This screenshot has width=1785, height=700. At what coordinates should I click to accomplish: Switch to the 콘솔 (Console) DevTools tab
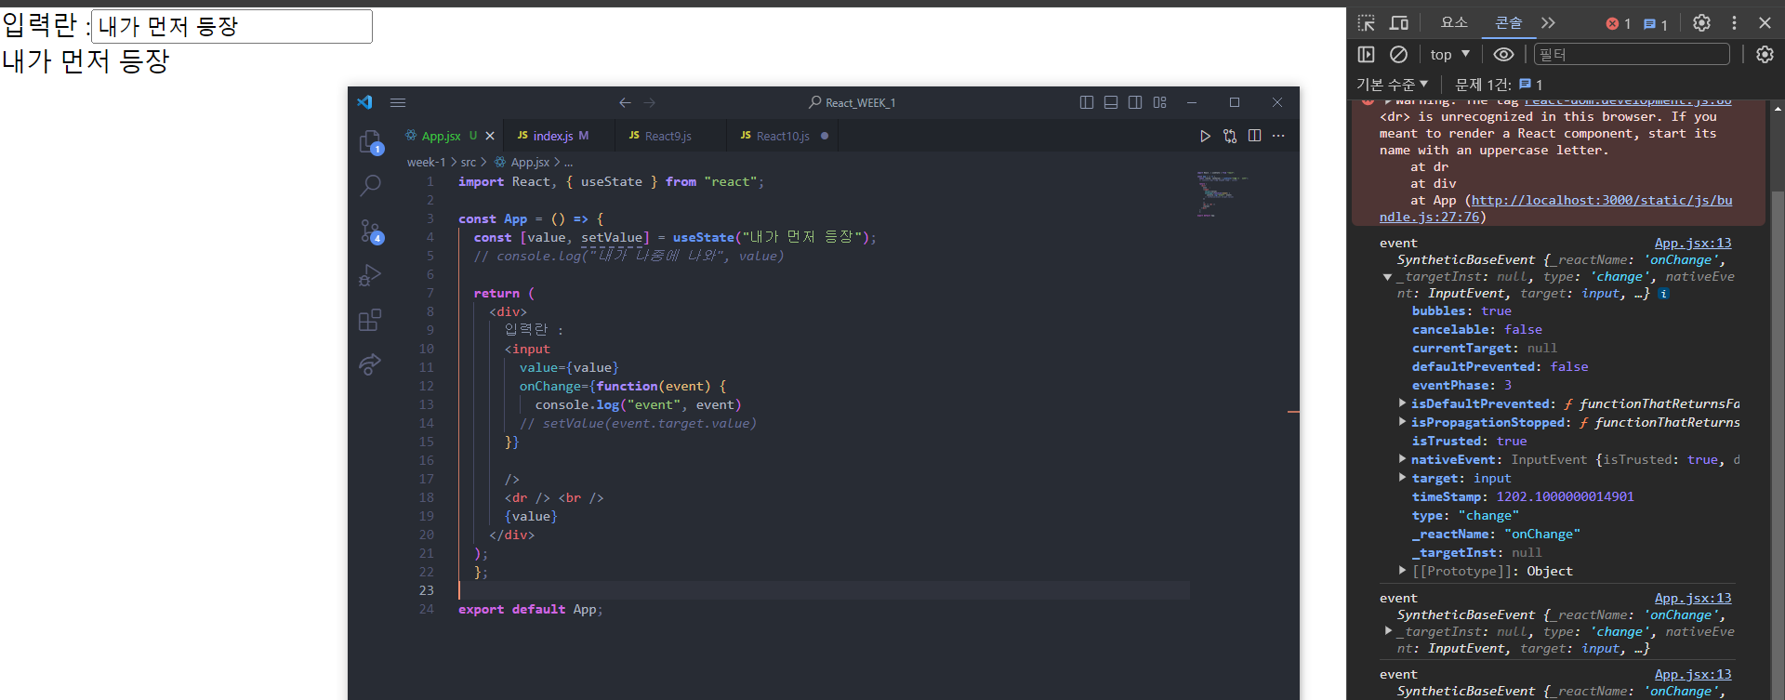[x=1508, y=23]
